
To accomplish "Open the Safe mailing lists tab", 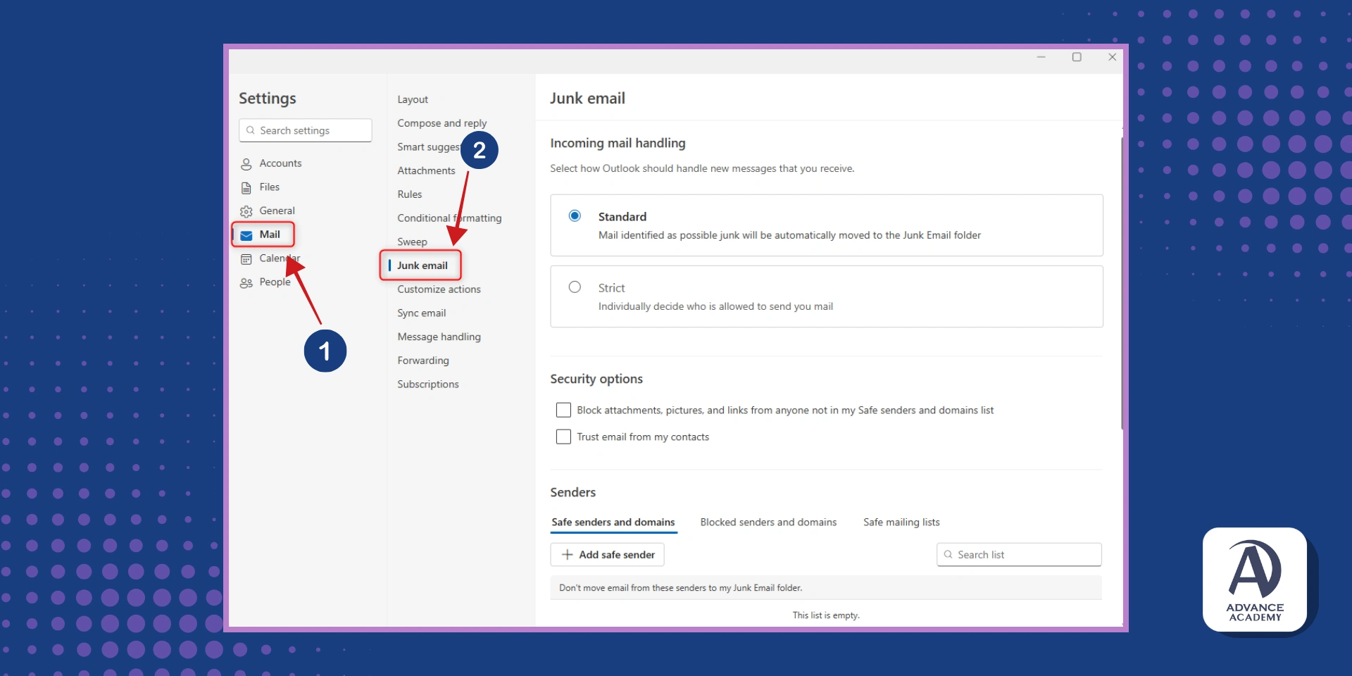I will (901, 522).
